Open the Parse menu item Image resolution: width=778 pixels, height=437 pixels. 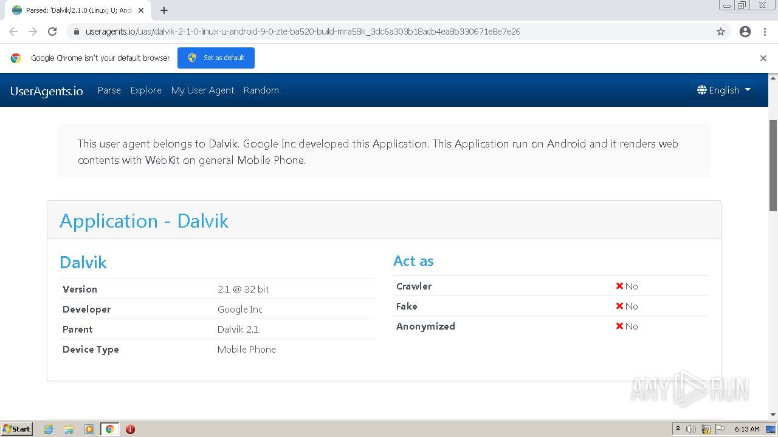point(109,90)
